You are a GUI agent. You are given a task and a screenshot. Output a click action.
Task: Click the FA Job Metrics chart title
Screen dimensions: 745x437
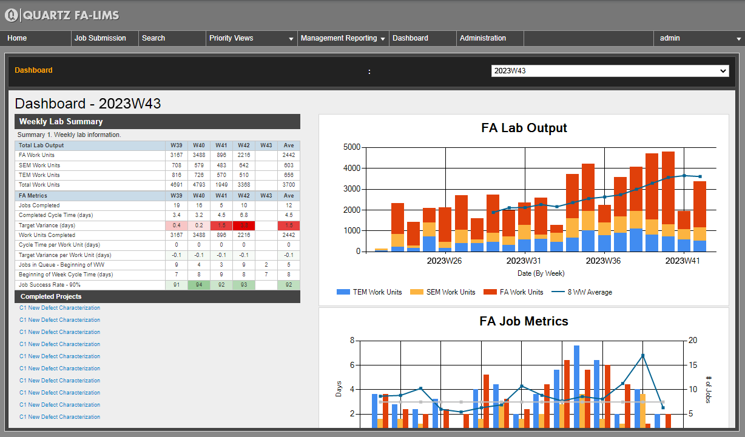pos(524,321)
